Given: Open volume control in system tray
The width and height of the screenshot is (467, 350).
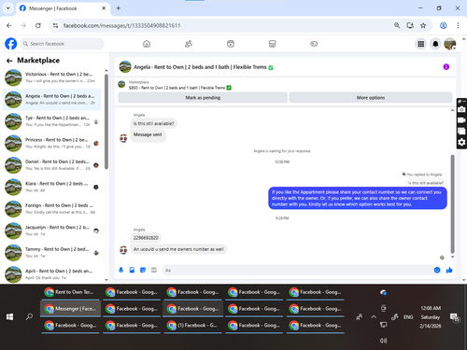Looking at the screenshot, I should point(384,341).
